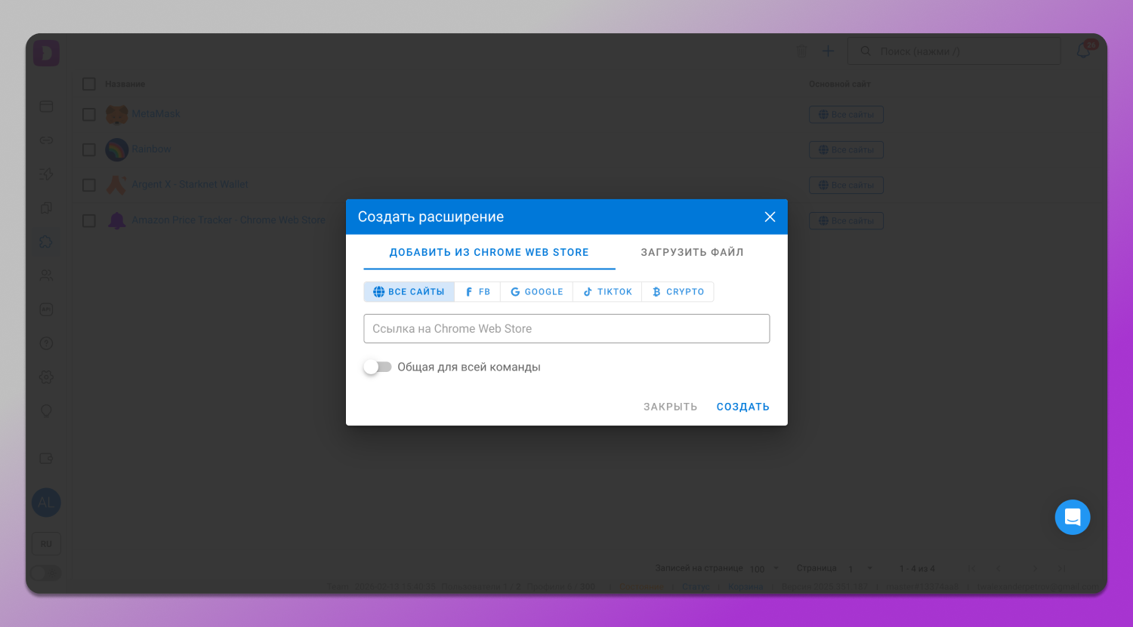The width and height of the screenshot is (1133, 627).
Task: Select the FB site filter
Action: pos(477,292)
